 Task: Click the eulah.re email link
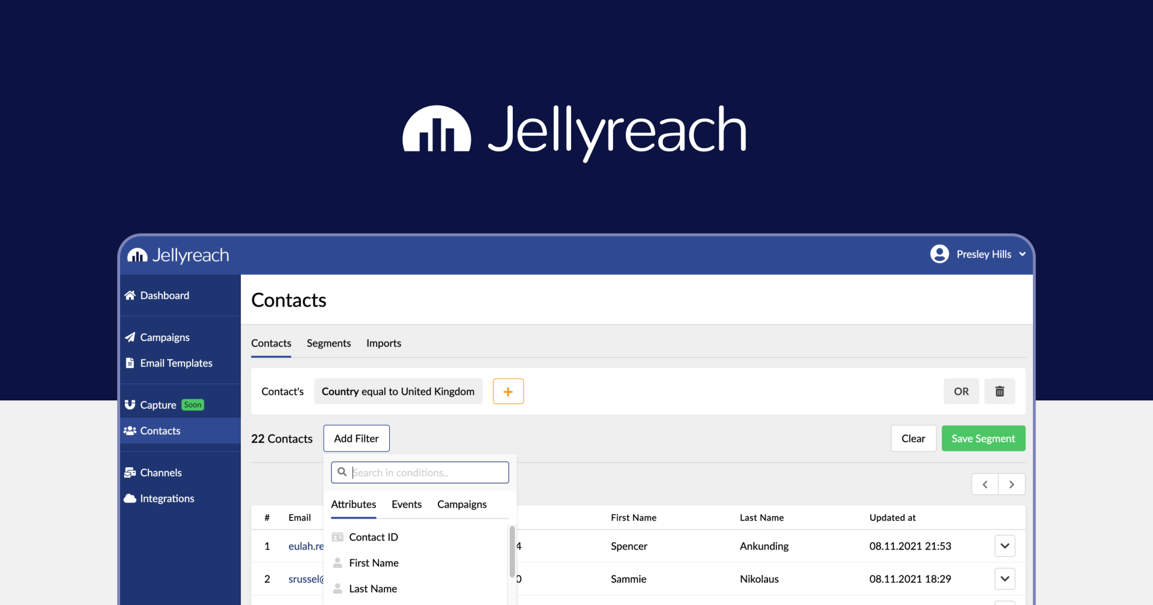tap(306, 546)
